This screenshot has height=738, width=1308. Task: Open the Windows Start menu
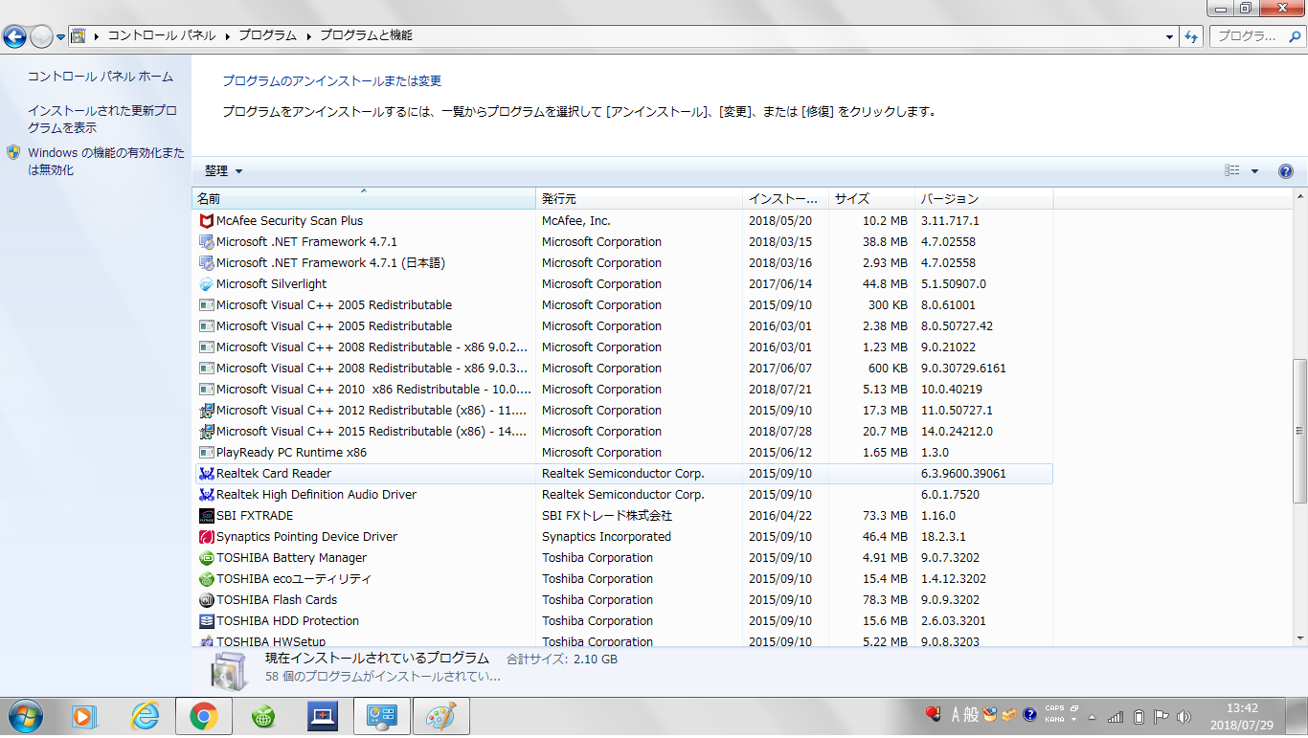coord(24,715)
